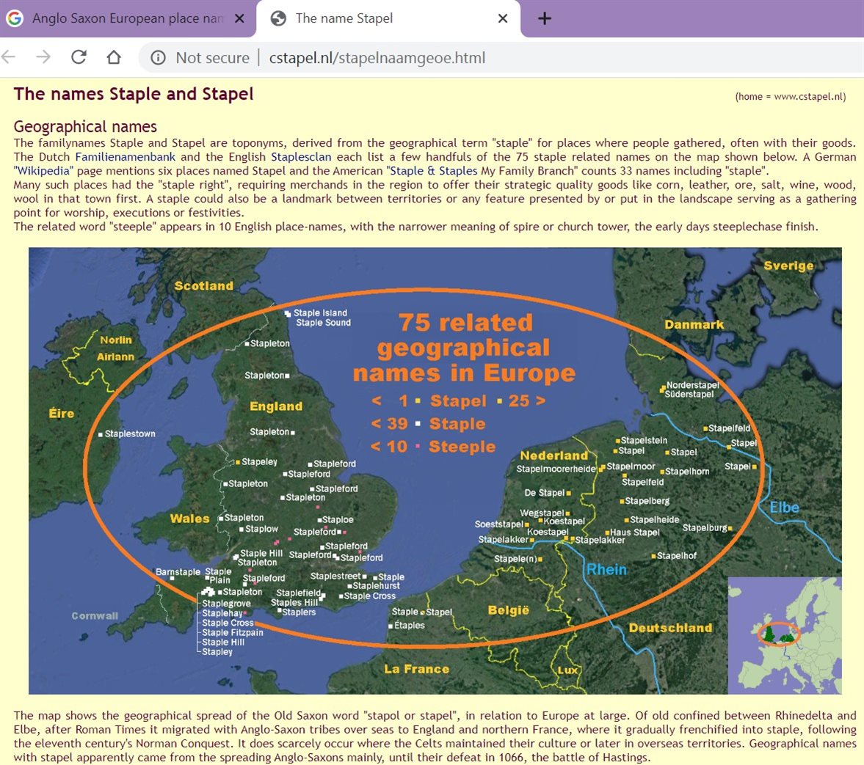
Task: Click the browser forward arrow
Action: 43,57
